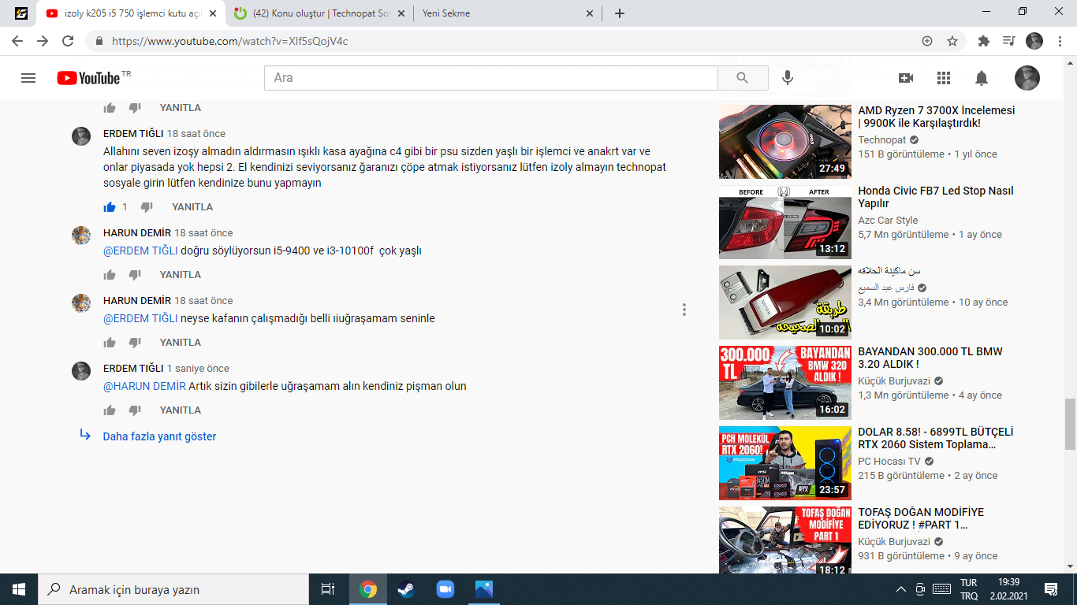Switch to the 'Yeni Sekme' tab
Screen dimensions: 1077x605
[509, 13]
